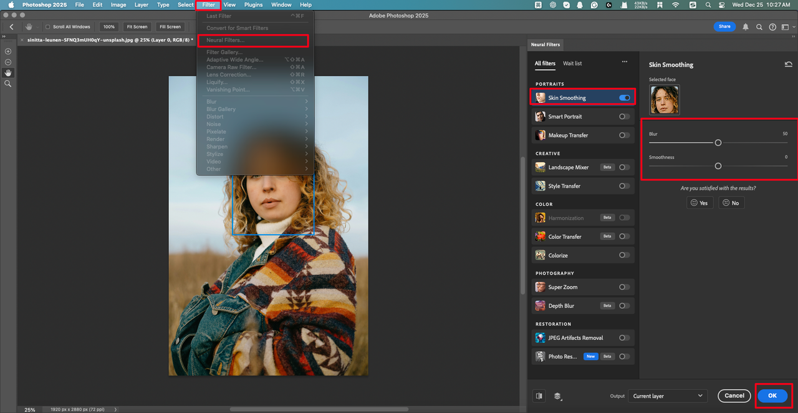
Task: Click the Photo Restoration filter icon
Action: click(x=541, y=356)
